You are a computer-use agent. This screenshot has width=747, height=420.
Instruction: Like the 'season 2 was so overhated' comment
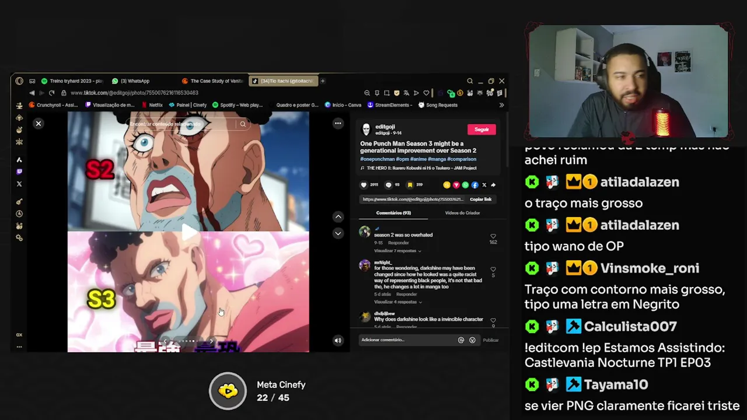click(493, 236)
